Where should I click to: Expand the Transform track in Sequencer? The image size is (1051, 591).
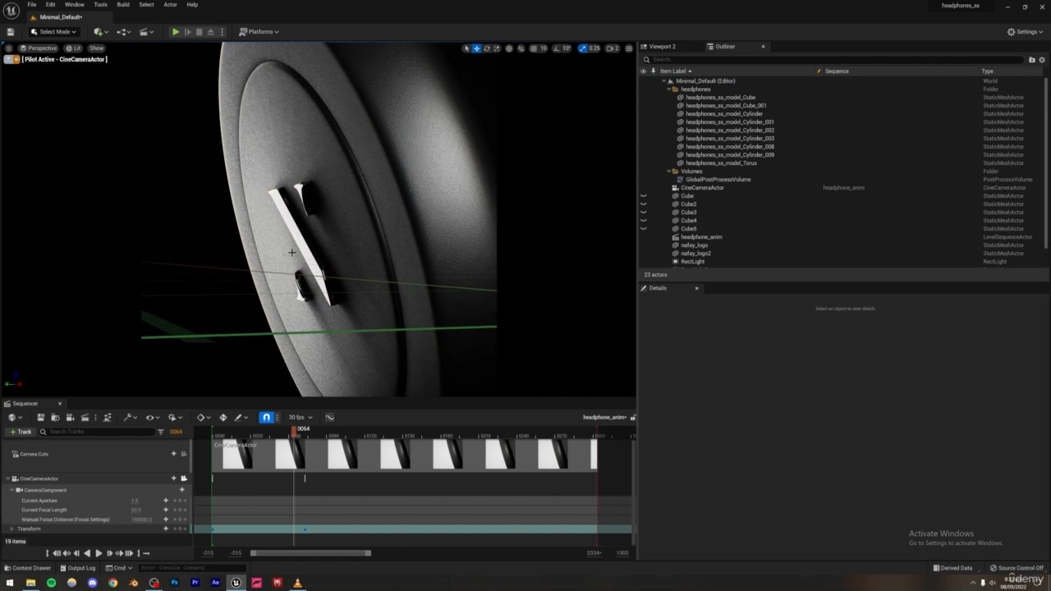11,529
